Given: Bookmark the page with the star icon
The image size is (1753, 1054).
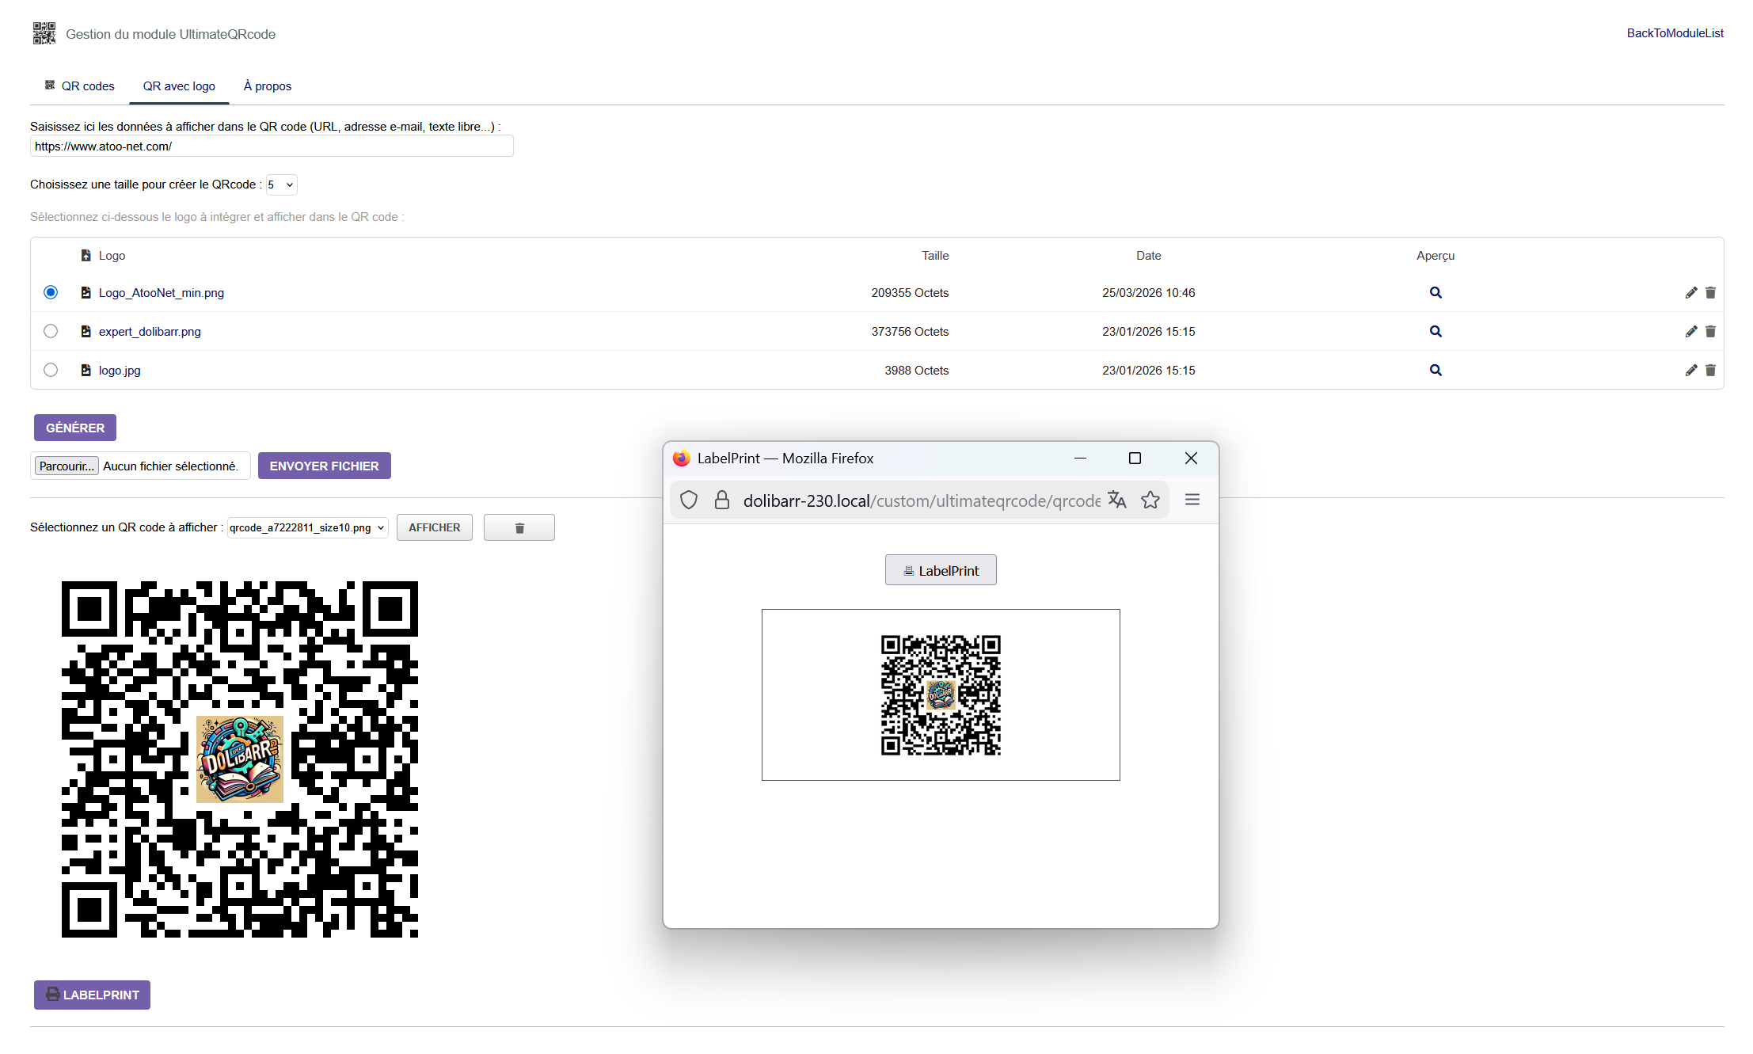Looking at the screenshot, I should (x=1150, y=500).
